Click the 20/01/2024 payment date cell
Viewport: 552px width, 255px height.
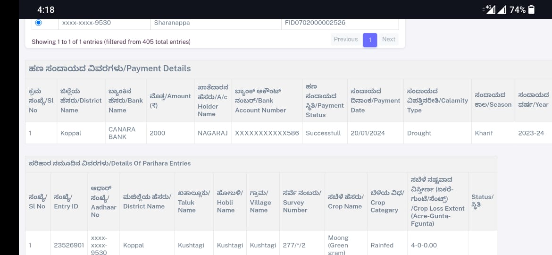click(x=368, y=133)
